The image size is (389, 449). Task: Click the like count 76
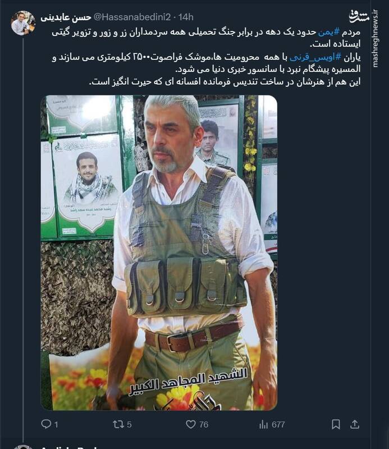[204, 425]
